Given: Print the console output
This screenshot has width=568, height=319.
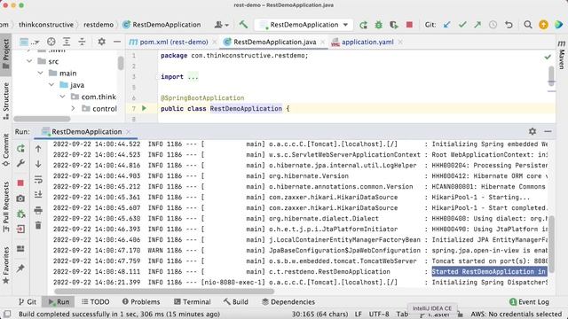Looking at the screenshot, I should 38,210.
